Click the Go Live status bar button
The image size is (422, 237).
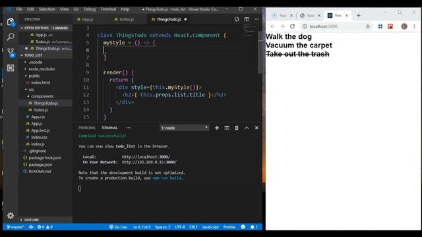(x=118, y=227)
